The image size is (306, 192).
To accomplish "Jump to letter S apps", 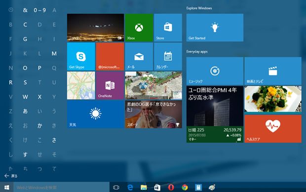I will pyautogui.click(x=25, y=82).
